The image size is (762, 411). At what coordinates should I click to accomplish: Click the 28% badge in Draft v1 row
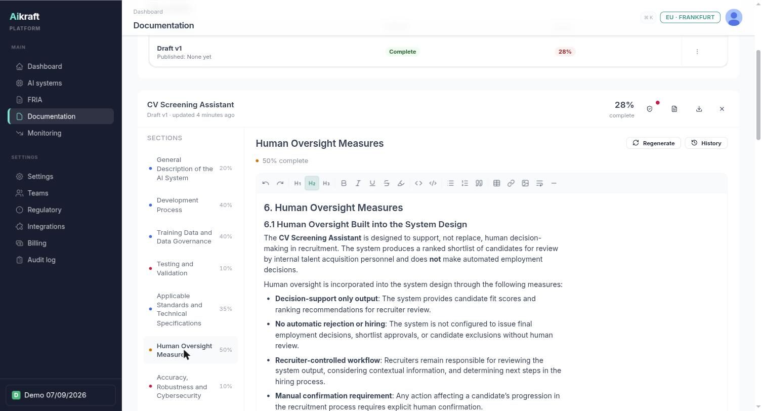coord(565,52)
